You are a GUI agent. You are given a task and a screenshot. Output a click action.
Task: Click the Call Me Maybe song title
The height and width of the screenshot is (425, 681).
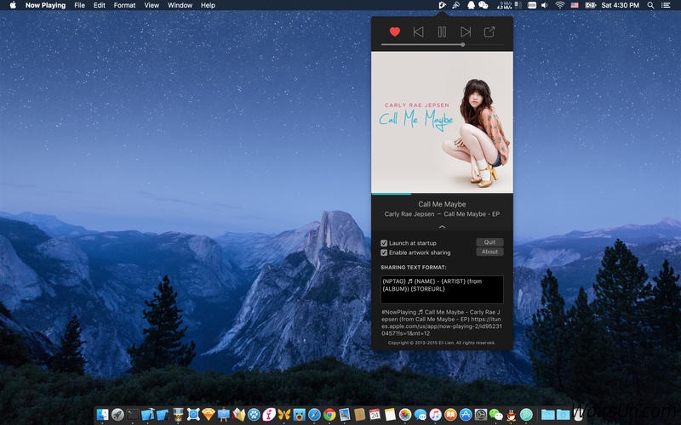(442, 204)
